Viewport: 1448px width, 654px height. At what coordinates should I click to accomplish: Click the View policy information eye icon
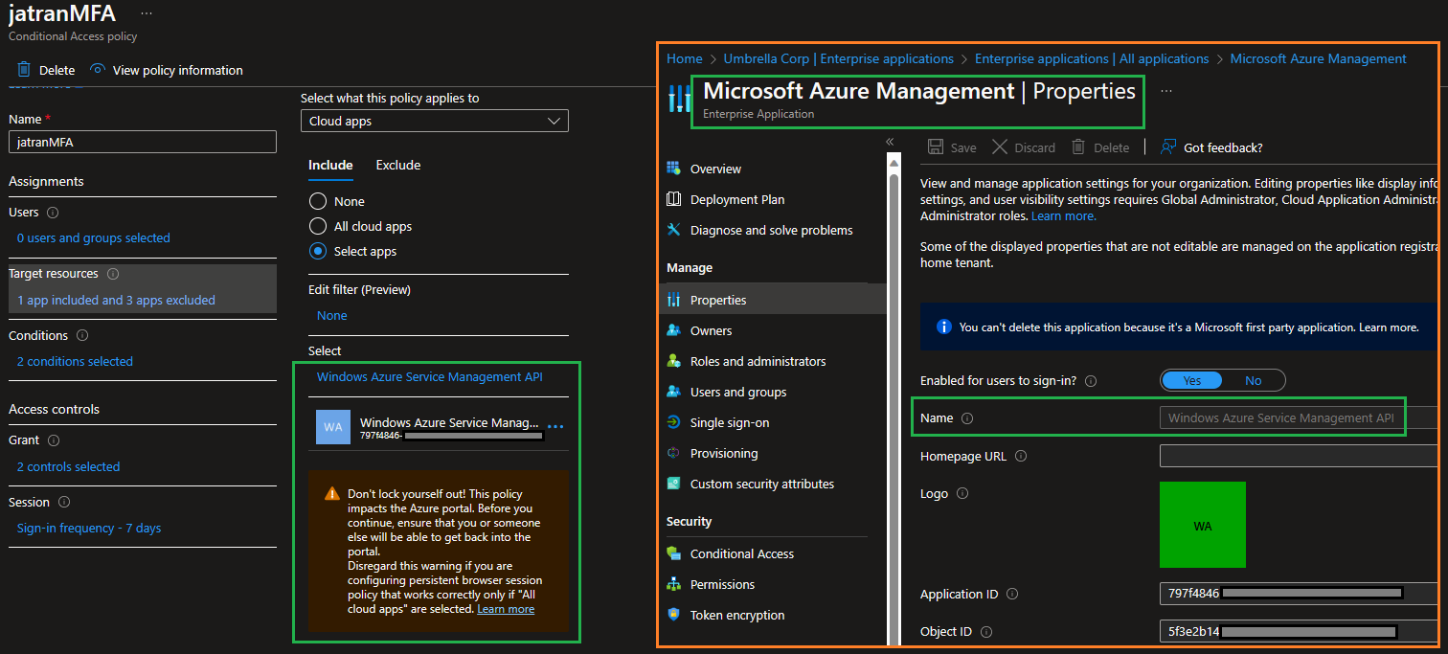[x=97, y=69]
